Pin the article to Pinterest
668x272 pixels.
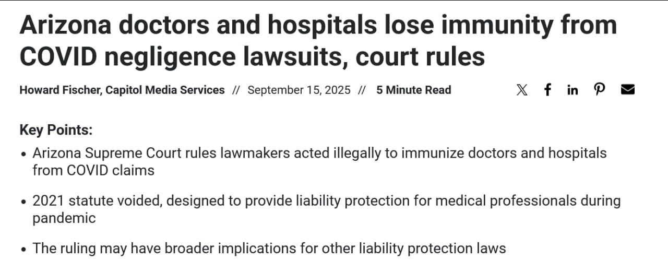click(600, 90)
